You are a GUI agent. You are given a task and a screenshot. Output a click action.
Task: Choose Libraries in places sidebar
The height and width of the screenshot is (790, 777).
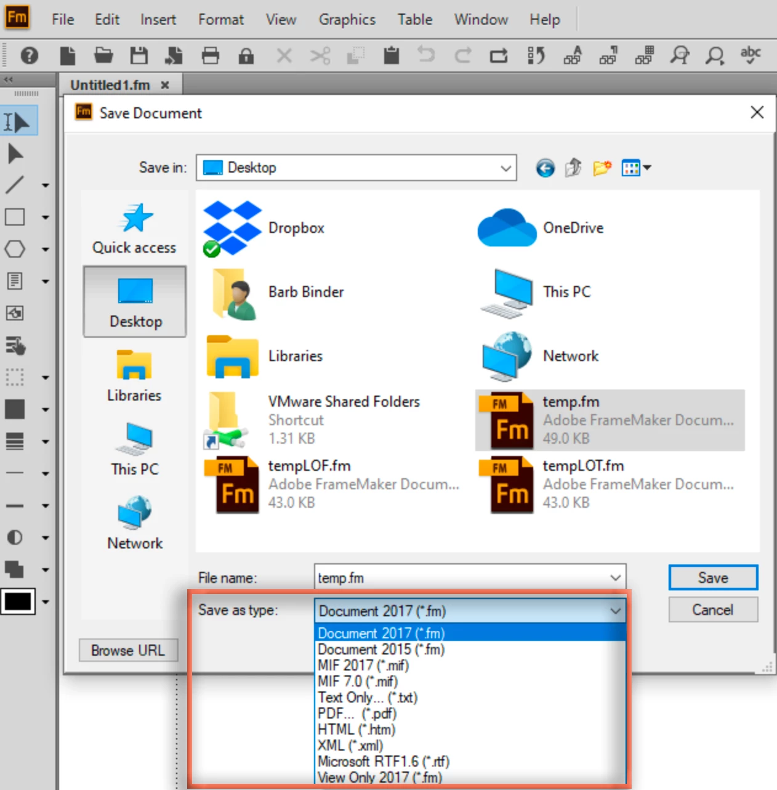(x=134, y=376)
